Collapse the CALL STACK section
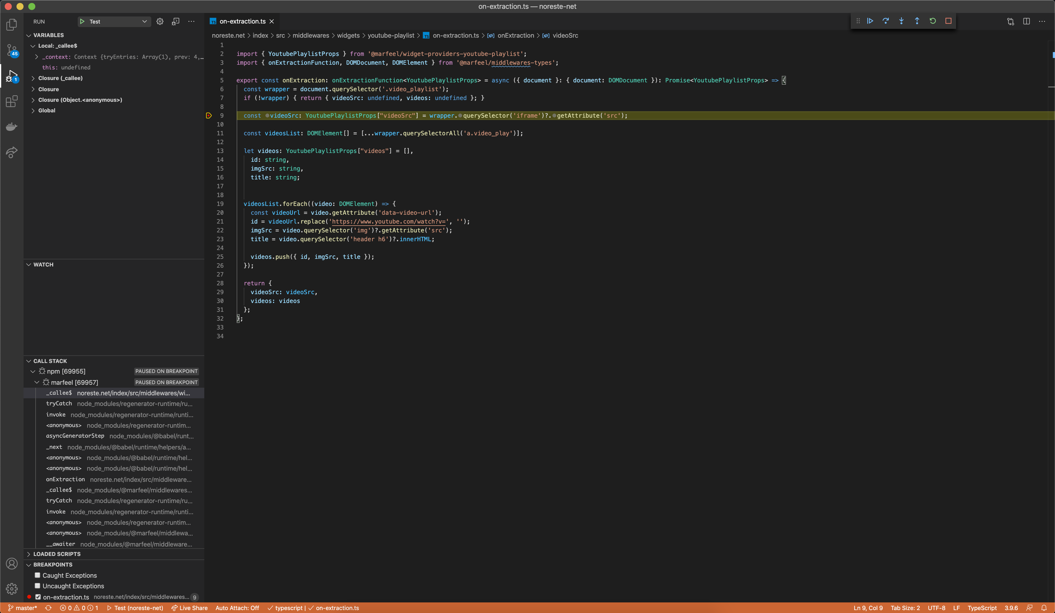Screen dimensions: 1055x613 (x=29, y=361)
